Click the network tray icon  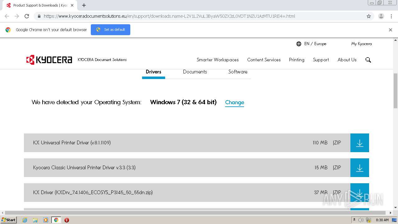368,220
